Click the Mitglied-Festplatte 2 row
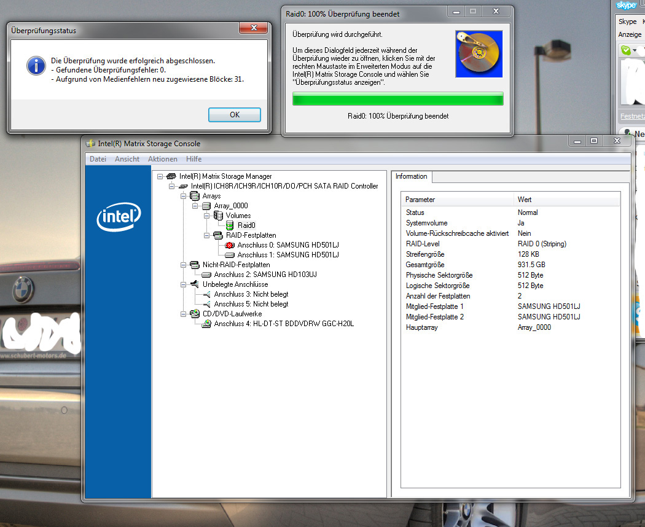The height and width of the screenshot is (527, 645). 510,317
